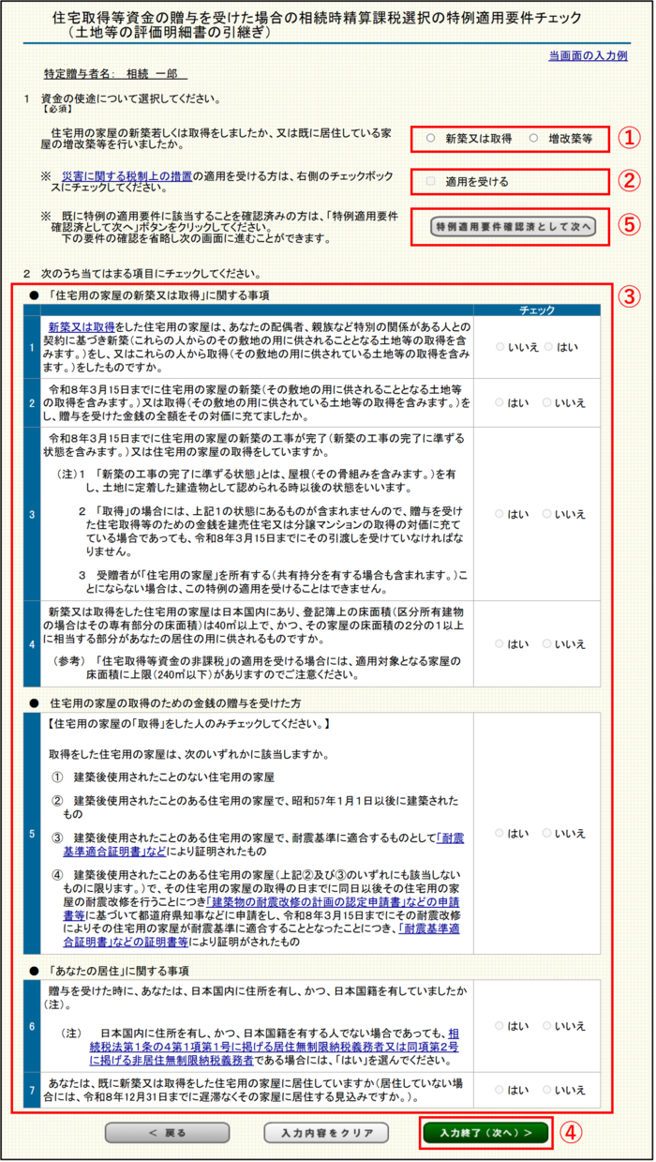
Task: Pick いいえ for row 6 residency question
Action: (548, 1026)
